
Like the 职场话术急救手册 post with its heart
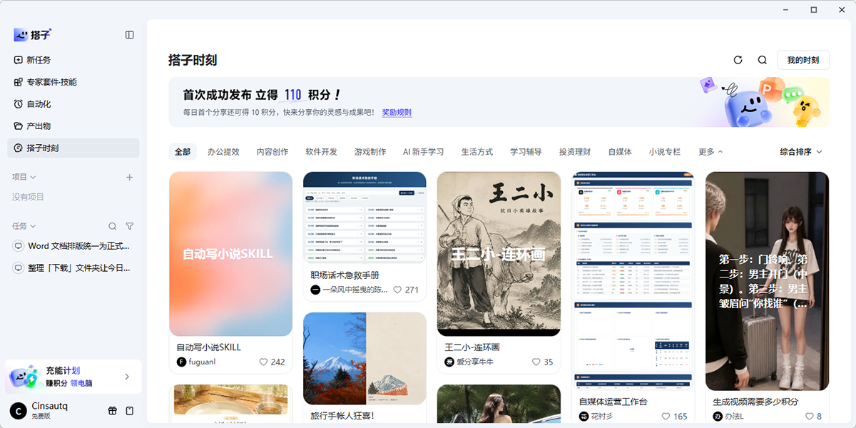tap(398, 290)
